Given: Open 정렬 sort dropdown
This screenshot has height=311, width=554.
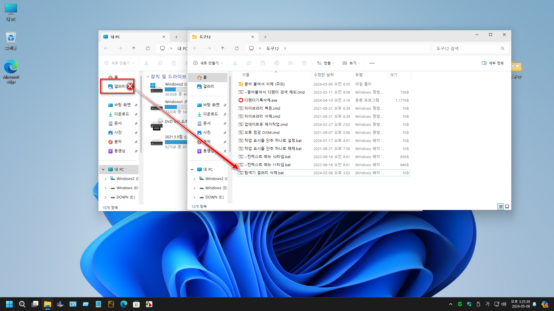Looking at the screenshot, I should (x=325, y=63).
